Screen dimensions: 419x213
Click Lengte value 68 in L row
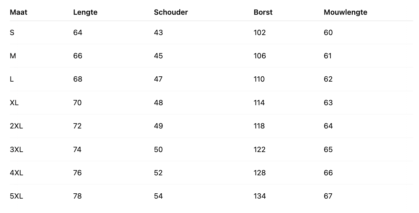(77, 79)
